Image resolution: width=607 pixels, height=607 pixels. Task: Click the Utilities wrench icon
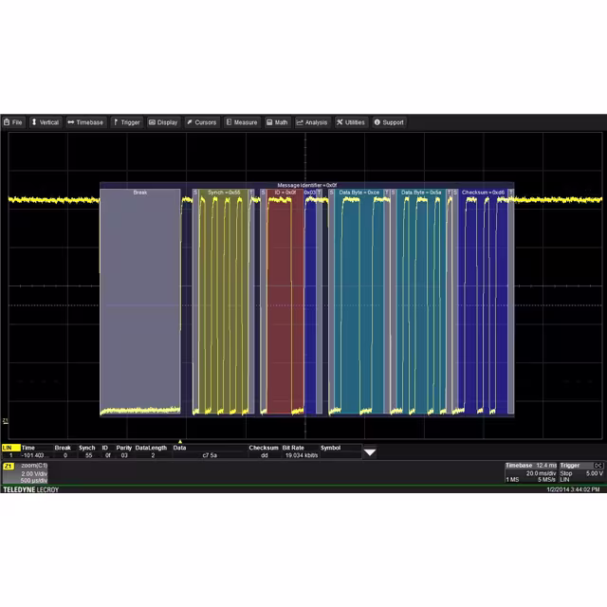click(340, 122)
